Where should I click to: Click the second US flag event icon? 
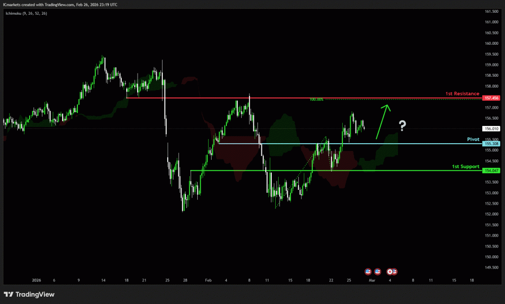click(x=378, y=271)
